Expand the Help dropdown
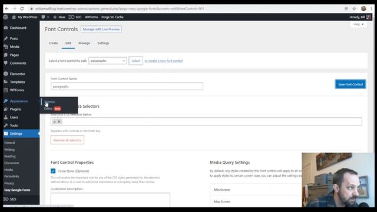 pos(358,25)
